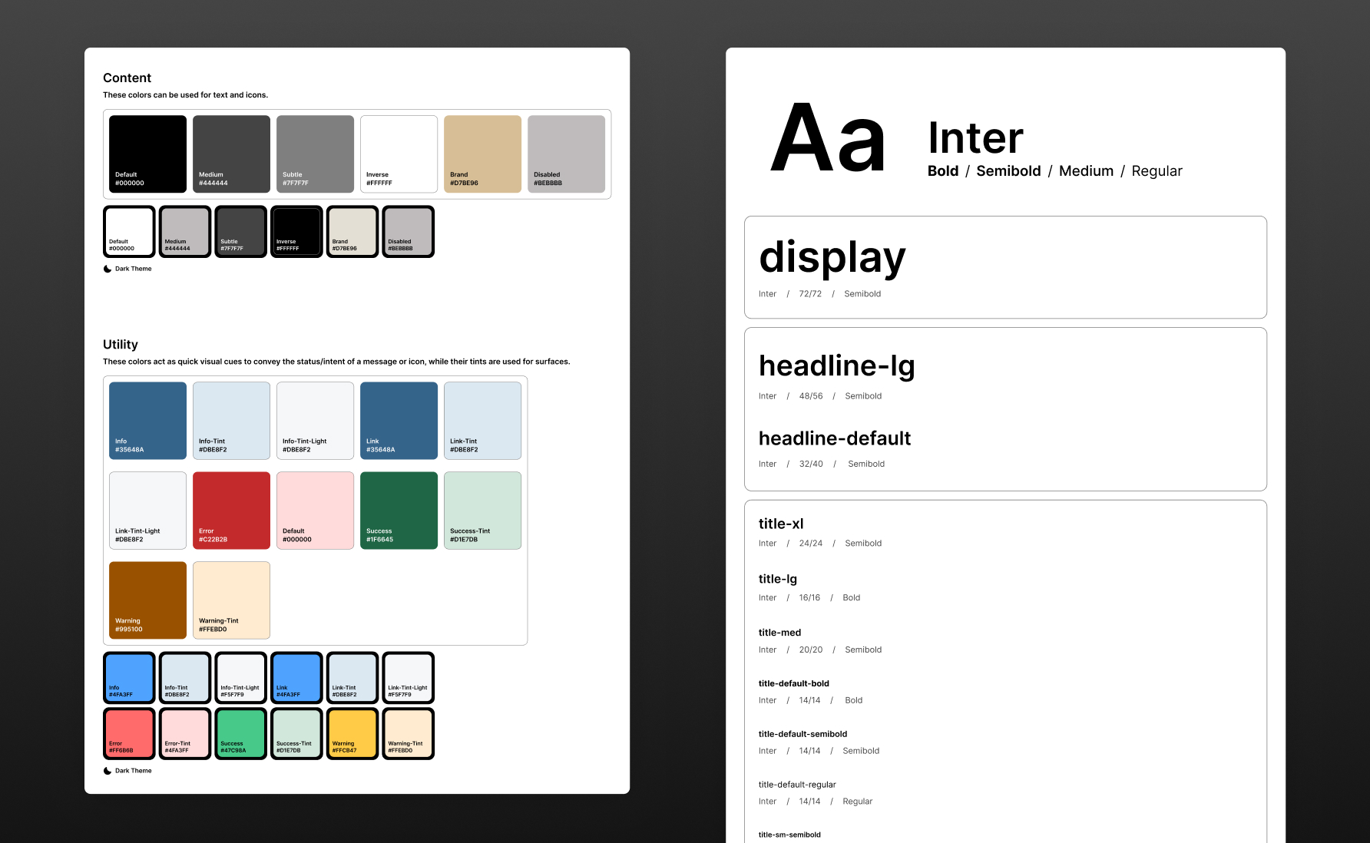Click the Bold weight label under Inter
The width and height of the screenshot is (1370, 843).
click(943, 171)
